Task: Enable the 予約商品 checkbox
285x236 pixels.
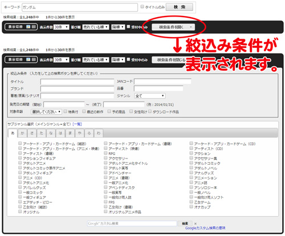Action: (109, 111)
